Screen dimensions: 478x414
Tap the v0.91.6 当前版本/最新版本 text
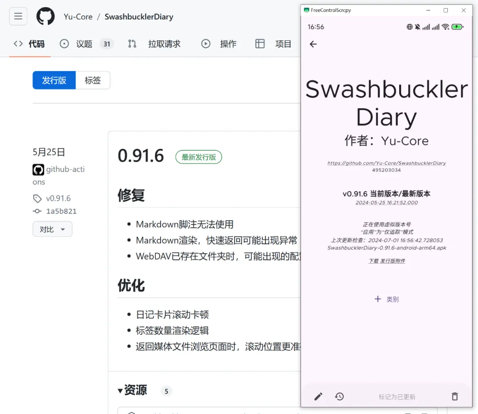[x=386, y=194]
